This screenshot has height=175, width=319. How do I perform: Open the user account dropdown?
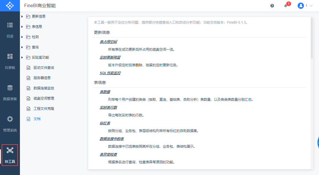[x=304, y=5]
